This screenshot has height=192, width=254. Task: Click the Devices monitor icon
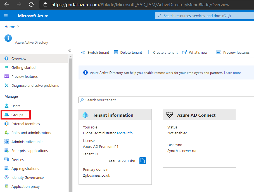[6, 159]
